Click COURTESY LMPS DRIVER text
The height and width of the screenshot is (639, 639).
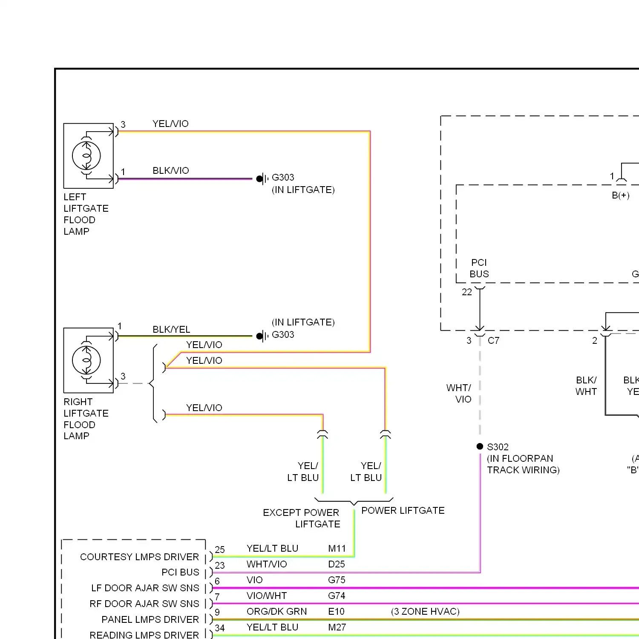139,557
